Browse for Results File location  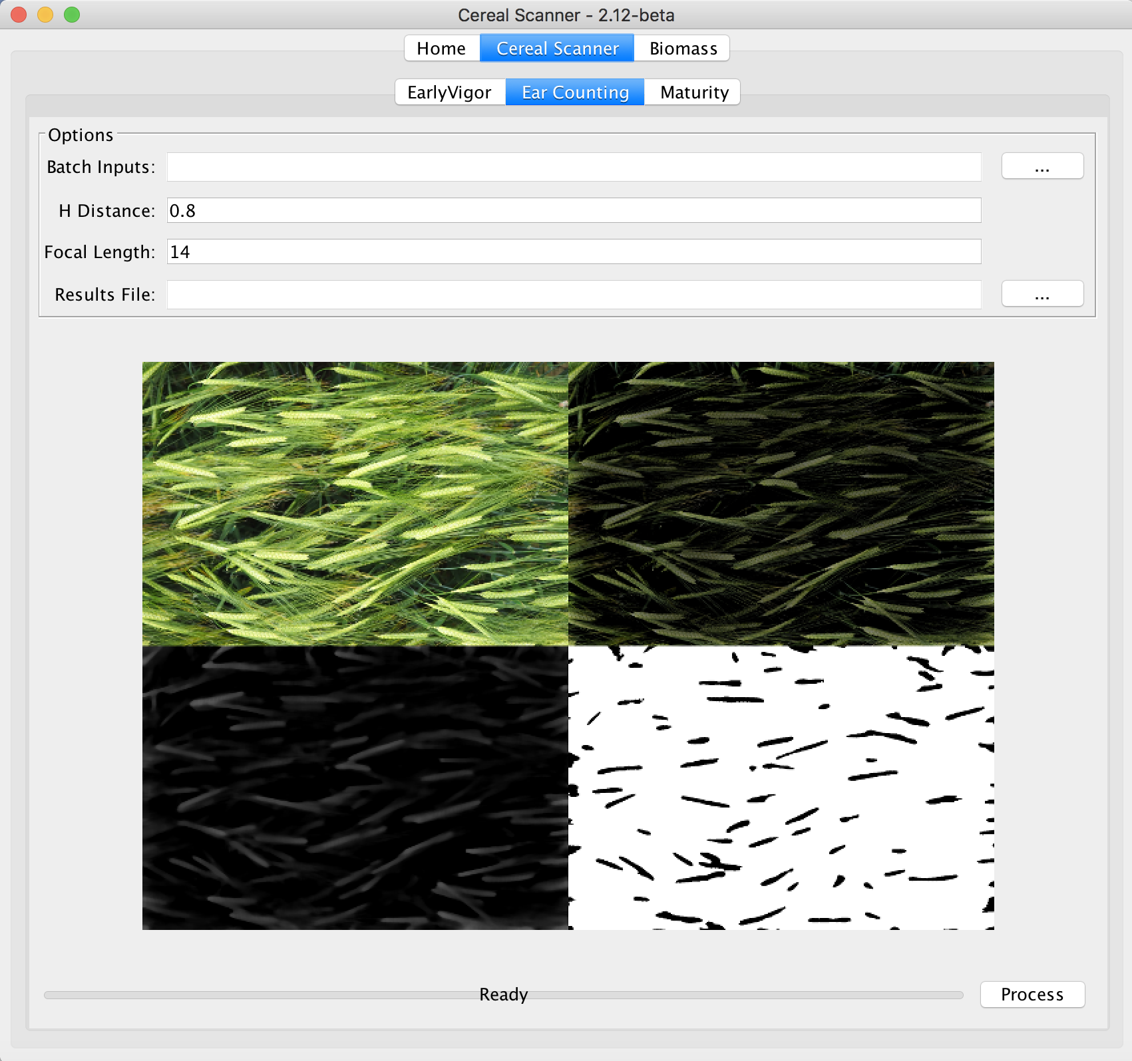pos(1041,294)
